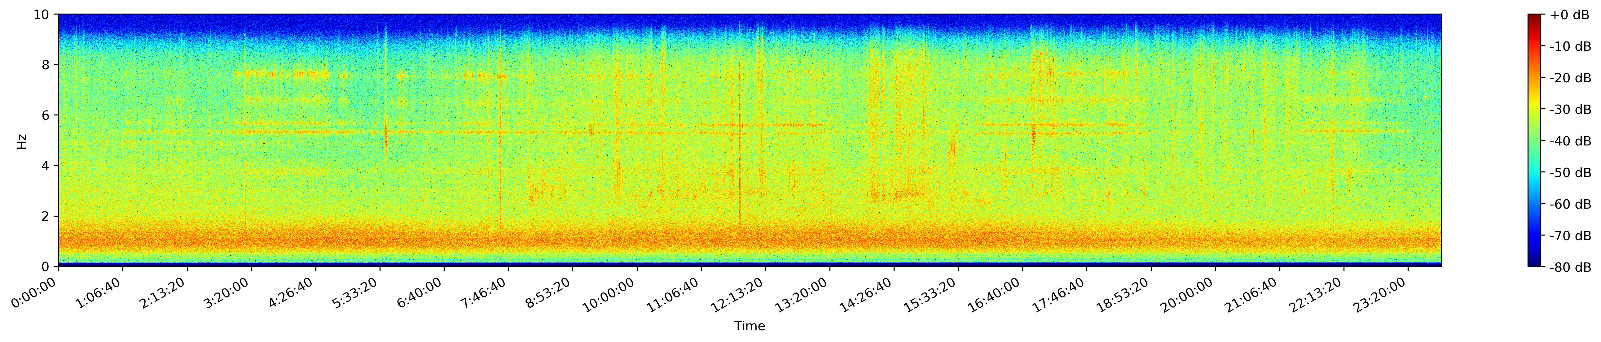Viewport: 1601px width, 342px height.
Task: Click the -10 dB colorbar label
Action: pyautogui.click(x=1570, y=46)
